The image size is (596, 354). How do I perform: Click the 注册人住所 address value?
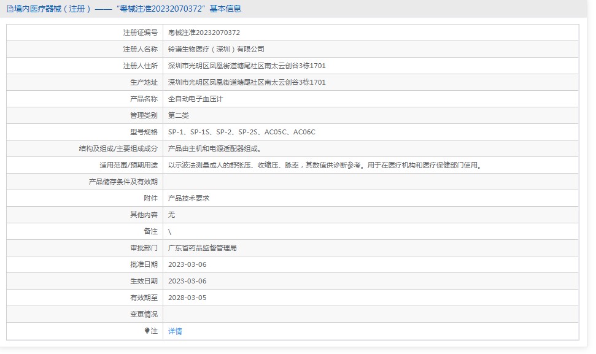(247, 66)
